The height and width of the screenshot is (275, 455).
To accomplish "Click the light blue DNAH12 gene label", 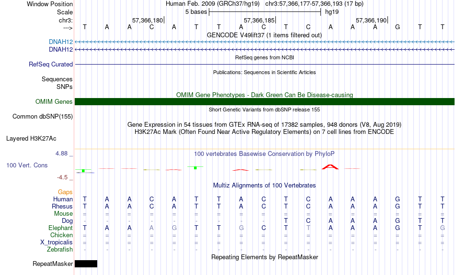I will (61, 42).
